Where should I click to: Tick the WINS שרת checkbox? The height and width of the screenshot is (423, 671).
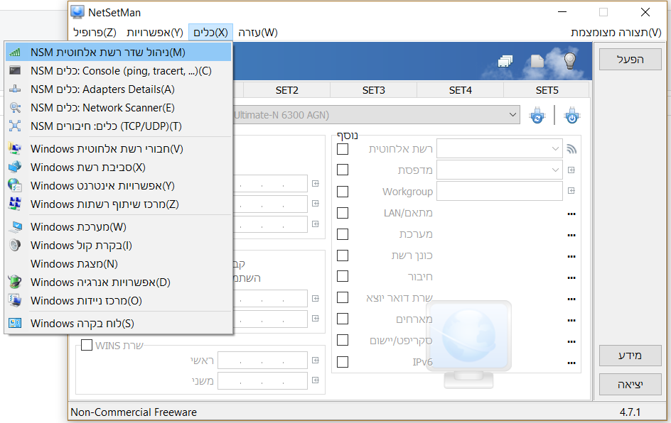(x=87, y=345)
